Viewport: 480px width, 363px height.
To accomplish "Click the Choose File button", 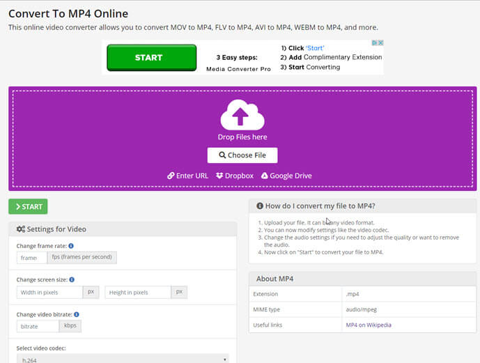I will point(242,155).
